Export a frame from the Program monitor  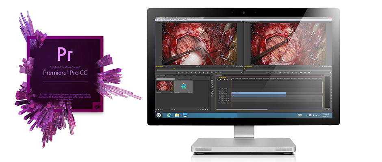tap(309, 72)
